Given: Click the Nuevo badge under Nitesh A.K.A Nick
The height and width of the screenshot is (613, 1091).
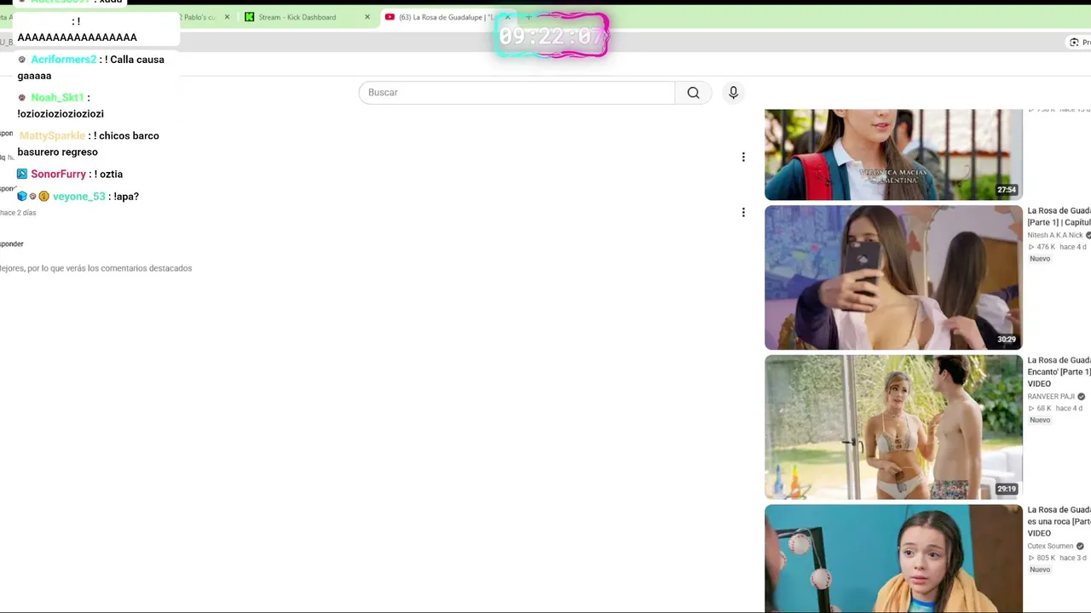Looking at the screenshot, I should click(1040, 259).
